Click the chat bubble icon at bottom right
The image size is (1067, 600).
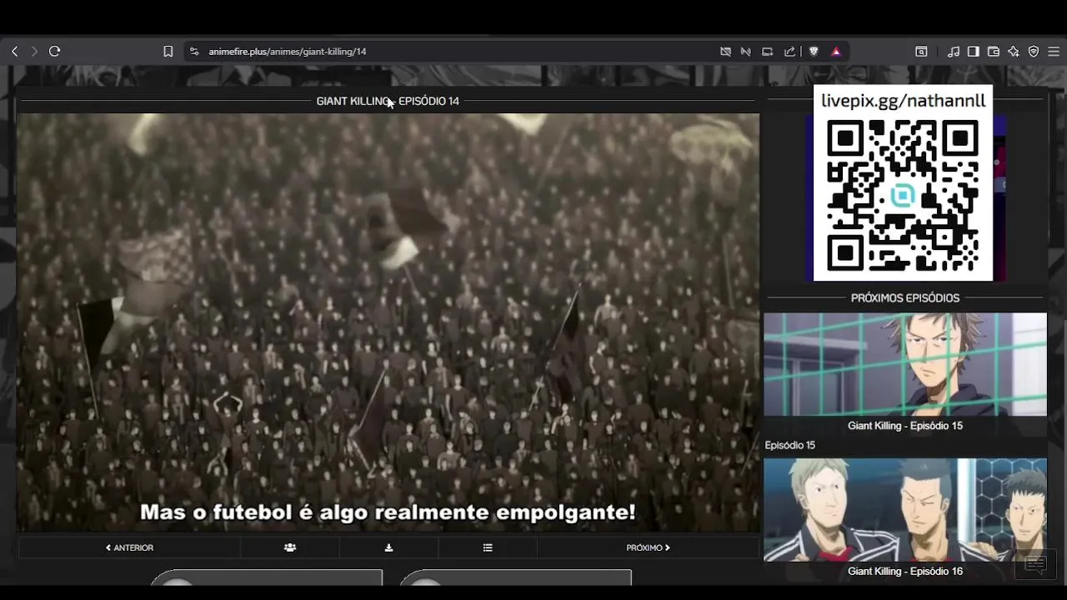(1035, 565)
